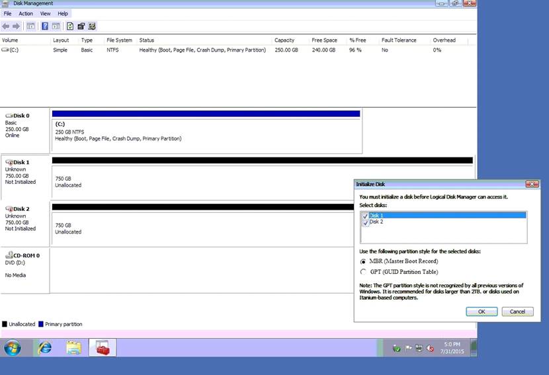Click the Refresh toolbar icon
Screen dimensions: 549x375
tap(70, 26)
